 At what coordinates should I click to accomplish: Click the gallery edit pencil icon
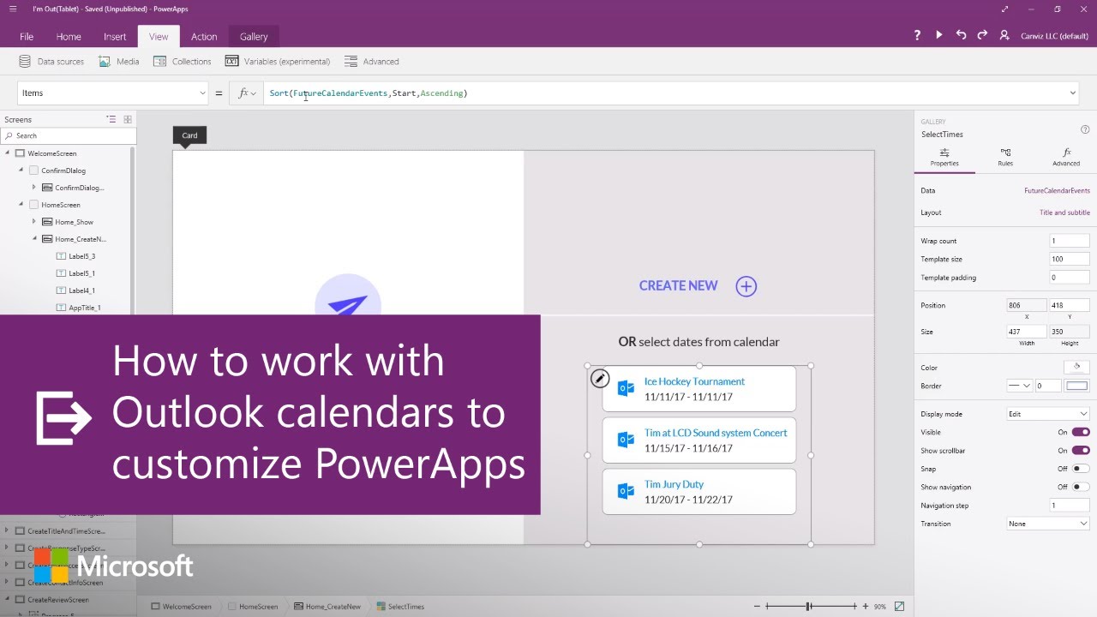(x=600, y=378)
